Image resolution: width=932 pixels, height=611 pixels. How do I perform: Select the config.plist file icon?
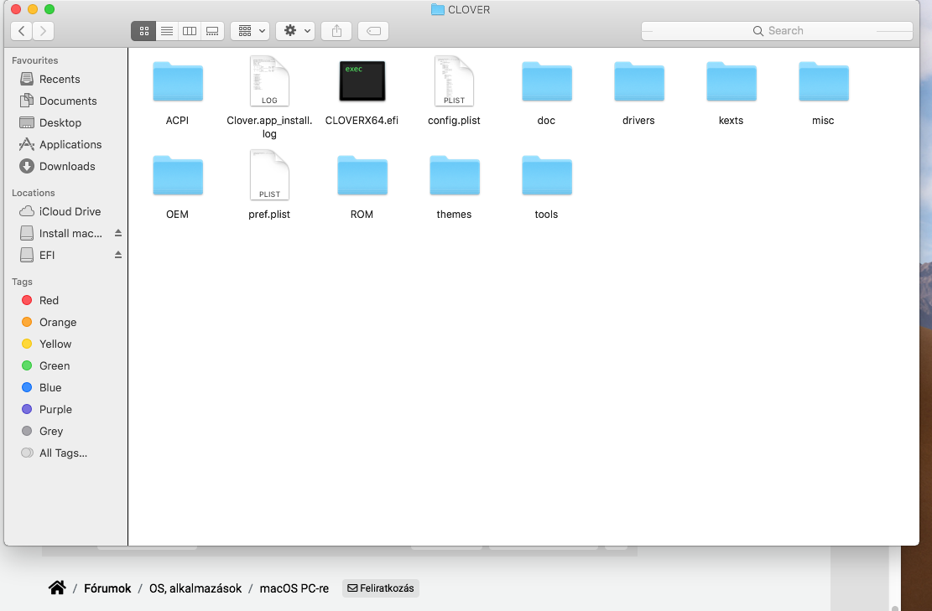[x=454, y=81]
